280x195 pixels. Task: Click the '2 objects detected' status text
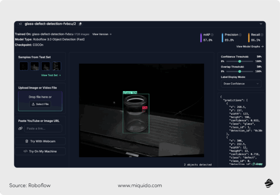click(198, 165)
